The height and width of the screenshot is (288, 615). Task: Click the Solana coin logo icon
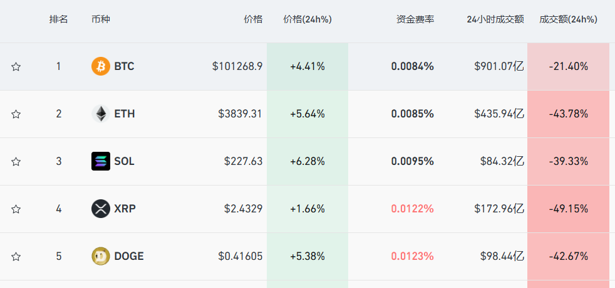tap(100, 161)
